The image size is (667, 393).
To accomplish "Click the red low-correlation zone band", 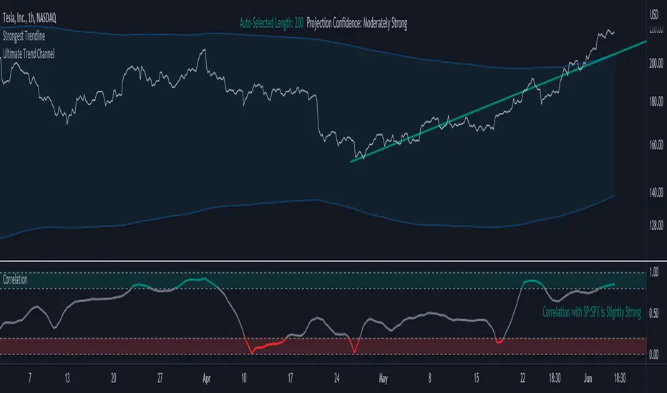I will point(429,346).
